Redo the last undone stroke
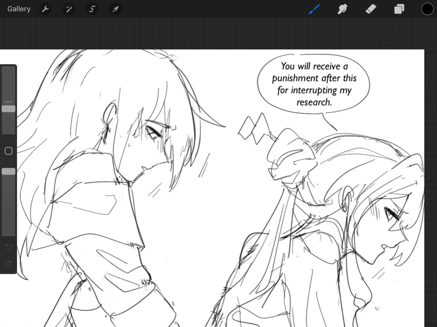Viewport: 437px width, 327px height. tap(9, 263)
